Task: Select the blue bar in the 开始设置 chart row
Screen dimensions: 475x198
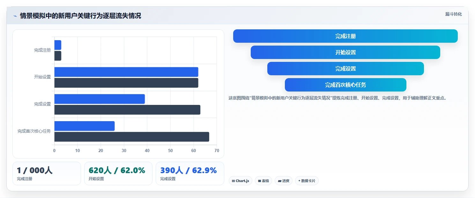Action: (126, 72)
